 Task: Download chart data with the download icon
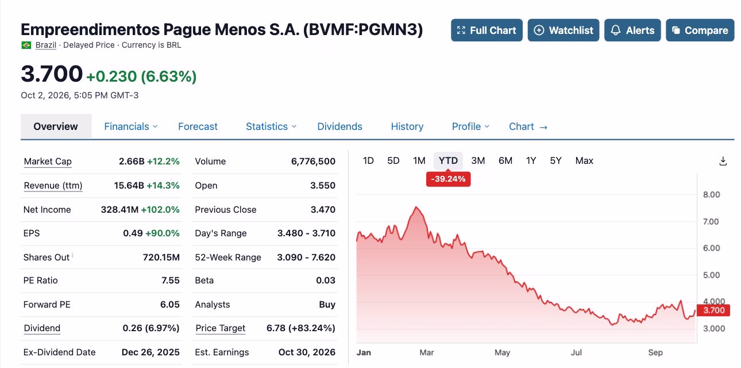click(x=723, y=161)
